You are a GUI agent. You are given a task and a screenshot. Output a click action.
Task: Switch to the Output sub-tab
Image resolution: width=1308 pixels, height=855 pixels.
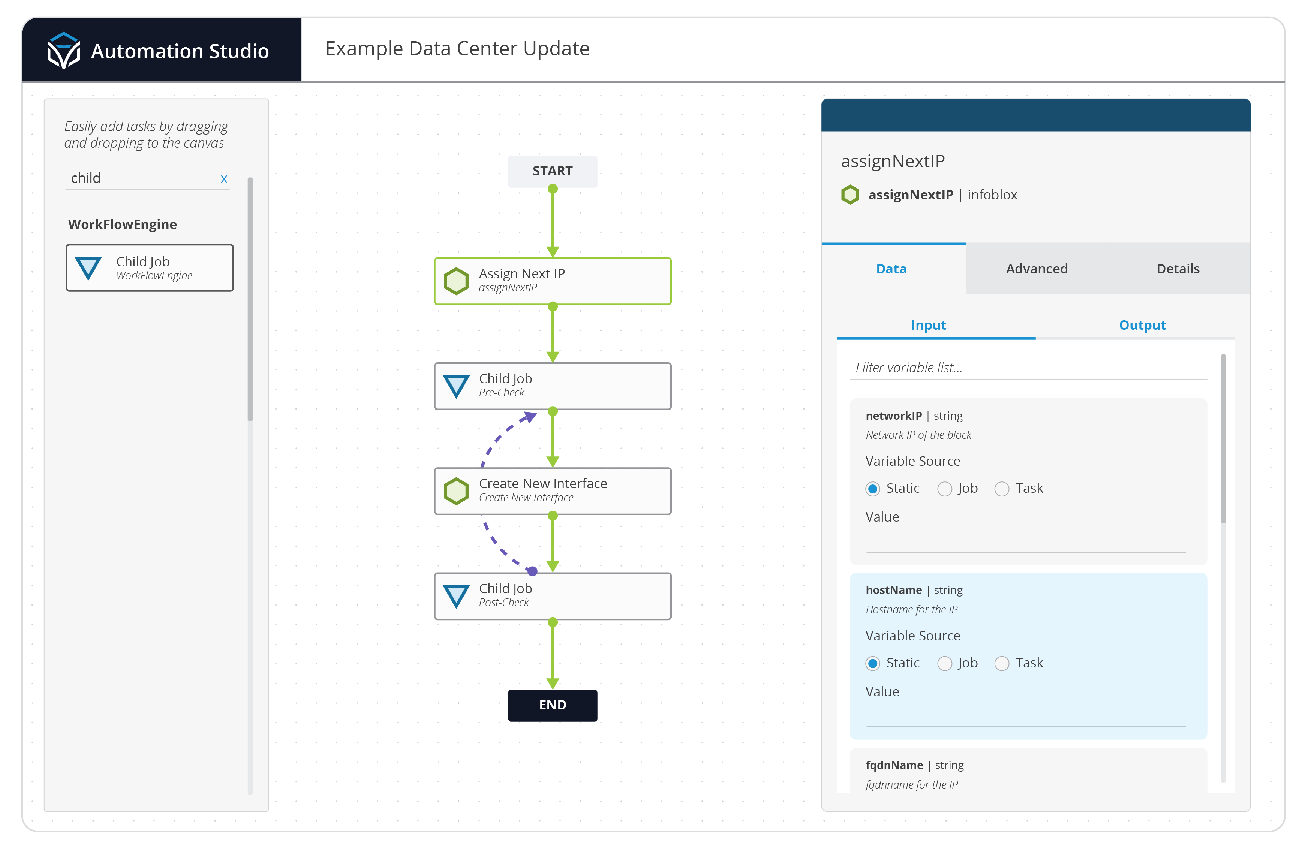pyautogui.click(x=1142, y=325)
